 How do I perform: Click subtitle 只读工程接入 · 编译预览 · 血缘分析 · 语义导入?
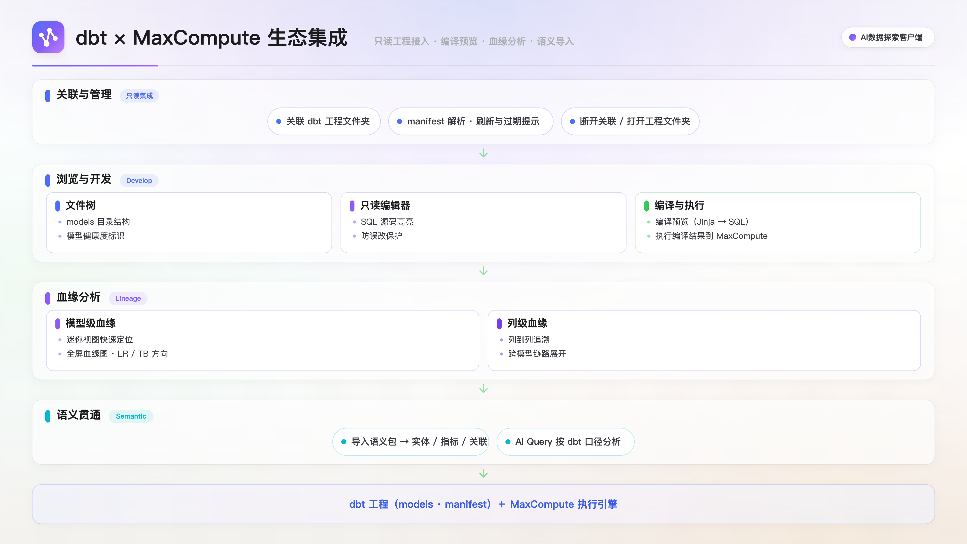tap(474, 41)
